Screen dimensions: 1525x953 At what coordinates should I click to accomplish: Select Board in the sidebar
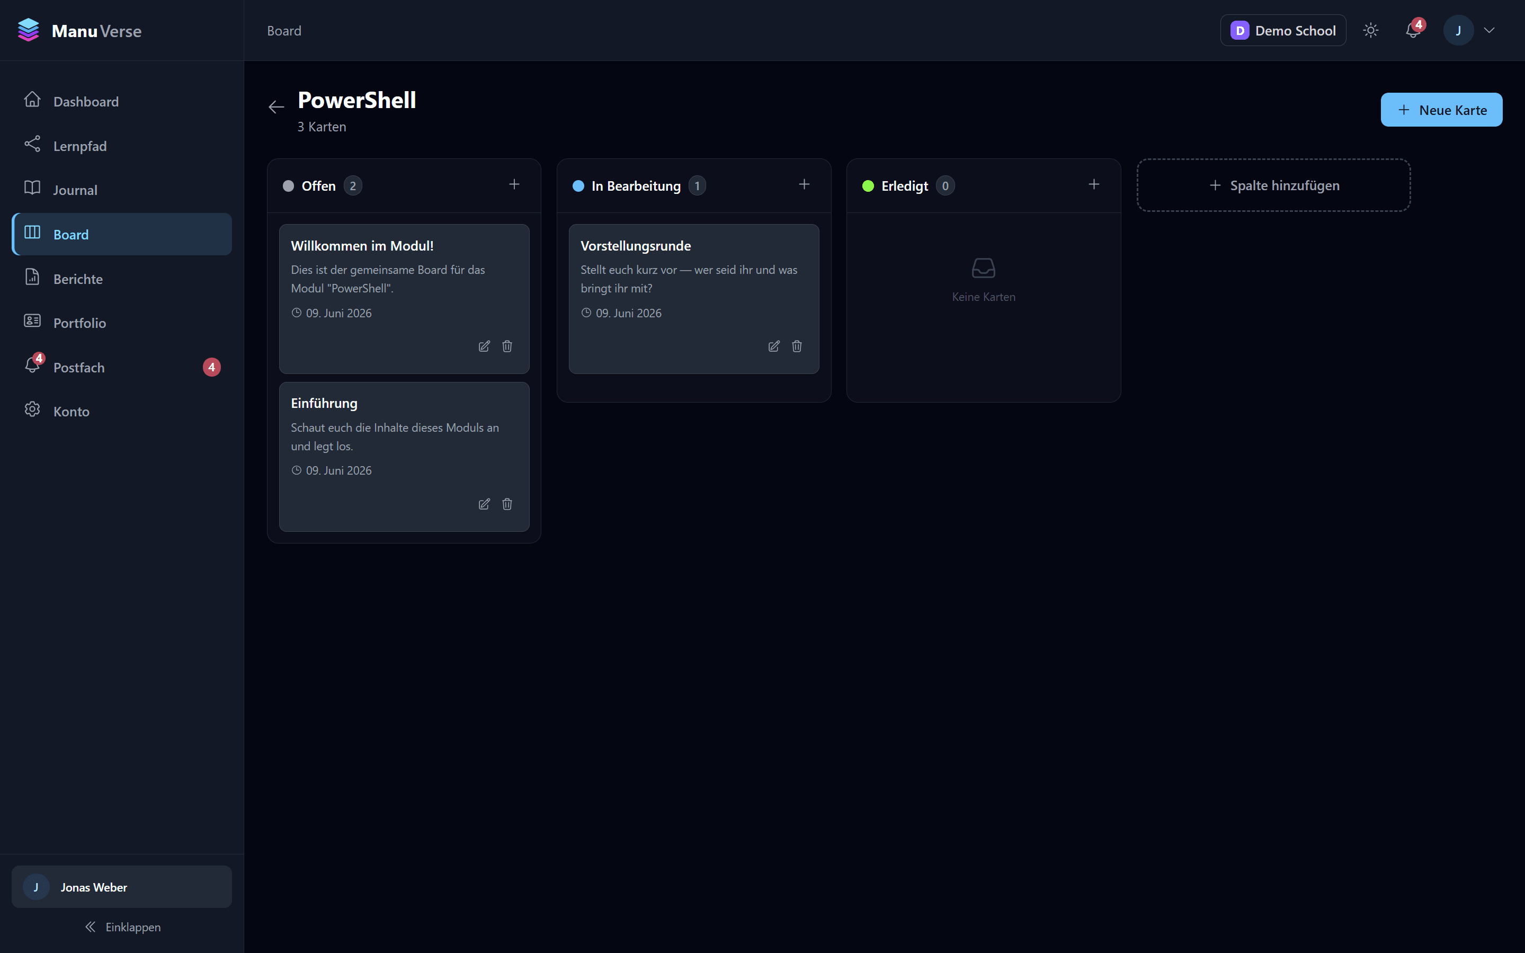click(x=122, y=235)
